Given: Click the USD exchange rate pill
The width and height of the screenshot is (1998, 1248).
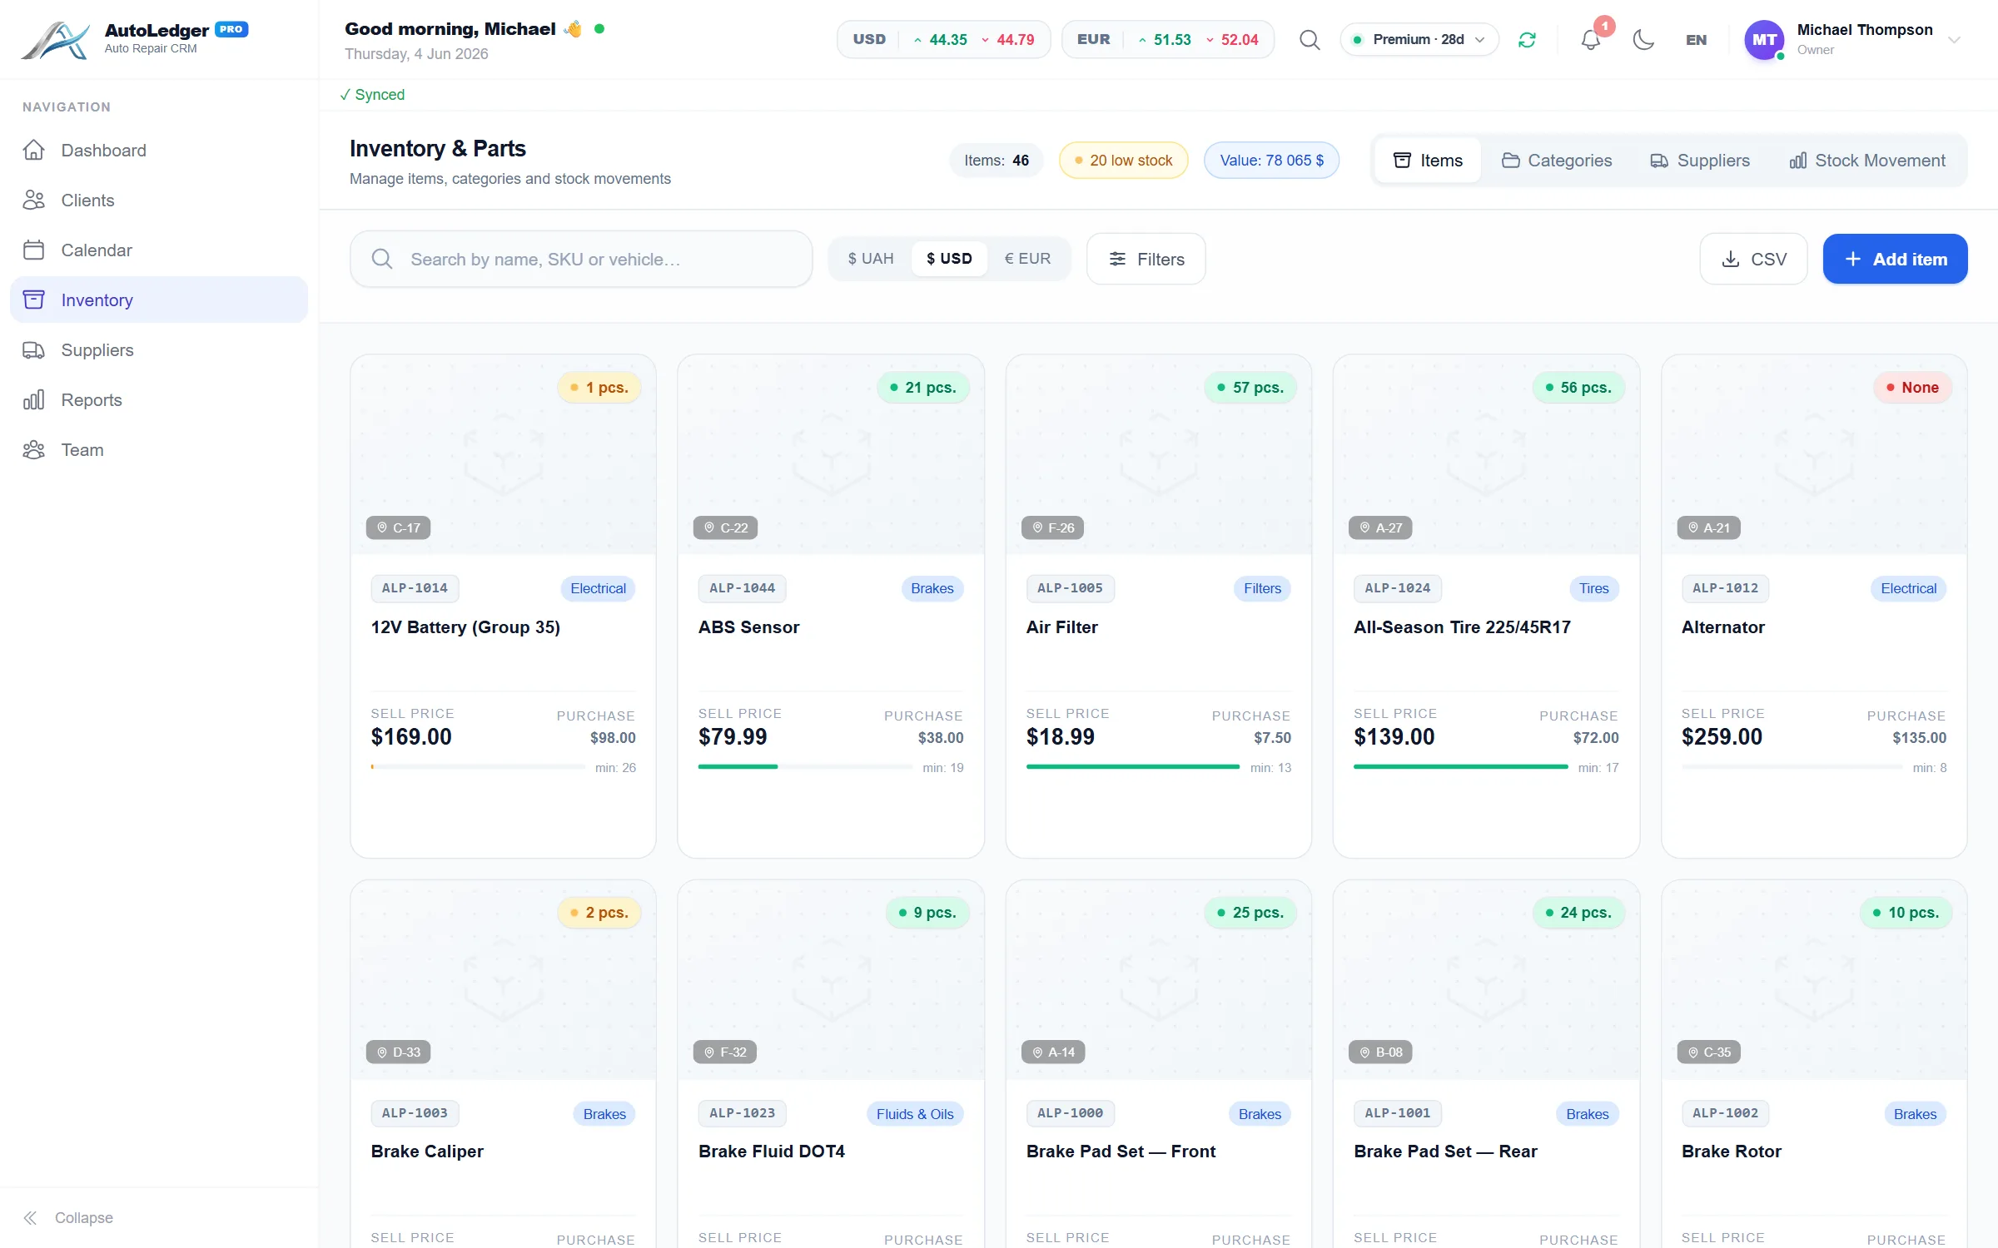Looking at the screenshot, I should point(943,40).
